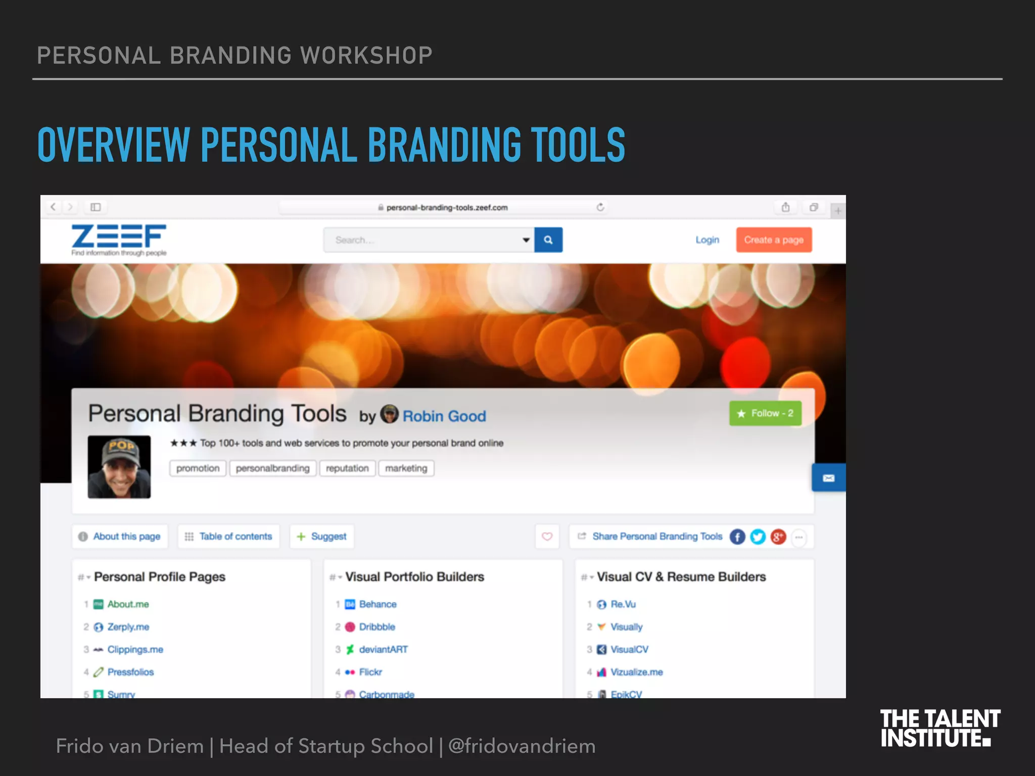Viewport: 1035px width, 776px height.
Task: Open the Login link
Action: (x=707, y=240)
